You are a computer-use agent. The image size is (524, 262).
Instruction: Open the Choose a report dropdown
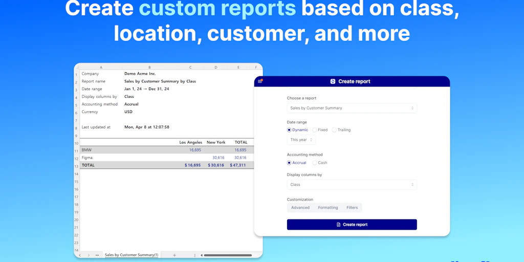click(352, 108)
